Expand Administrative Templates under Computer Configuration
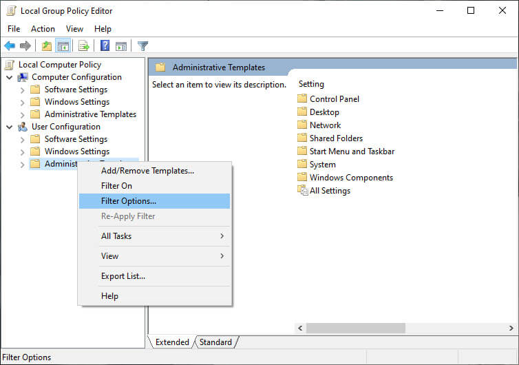The image size is (519, 365). click(22, 115)
